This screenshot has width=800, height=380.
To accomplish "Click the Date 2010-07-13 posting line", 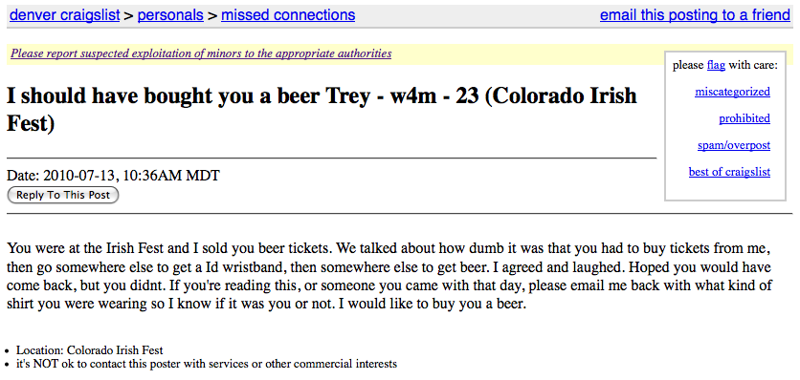I will 113,176.
